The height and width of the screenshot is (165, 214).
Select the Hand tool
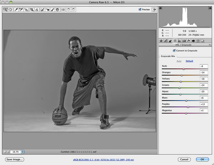click(10, 10)
